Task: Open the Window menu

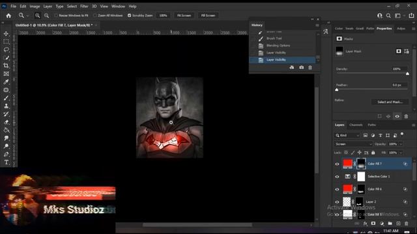Action: pyautogui.click(x=118, y=6)
